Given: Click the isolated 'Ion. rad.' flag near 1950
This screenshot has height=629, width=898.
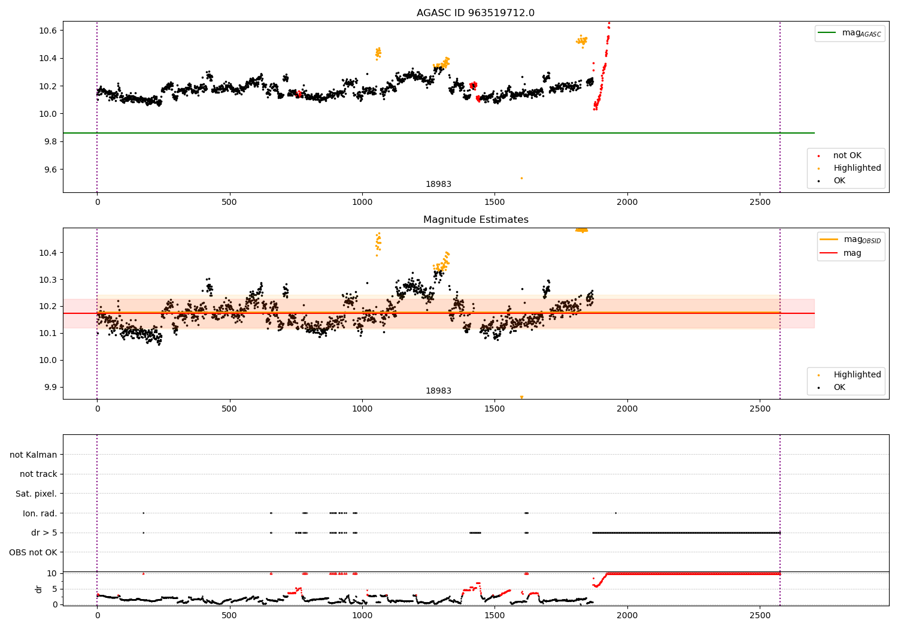Looking at the screenshot, I should [x=615, y=513].
